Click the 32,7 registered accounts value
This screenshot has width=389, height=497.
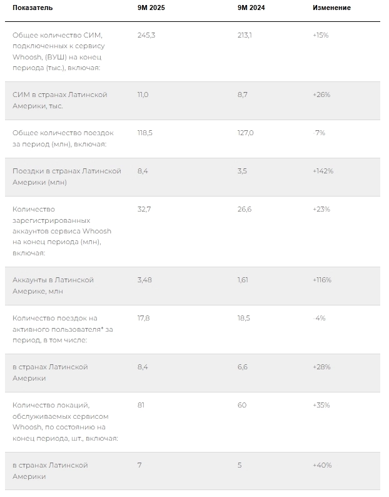click(x=144, y=209)
